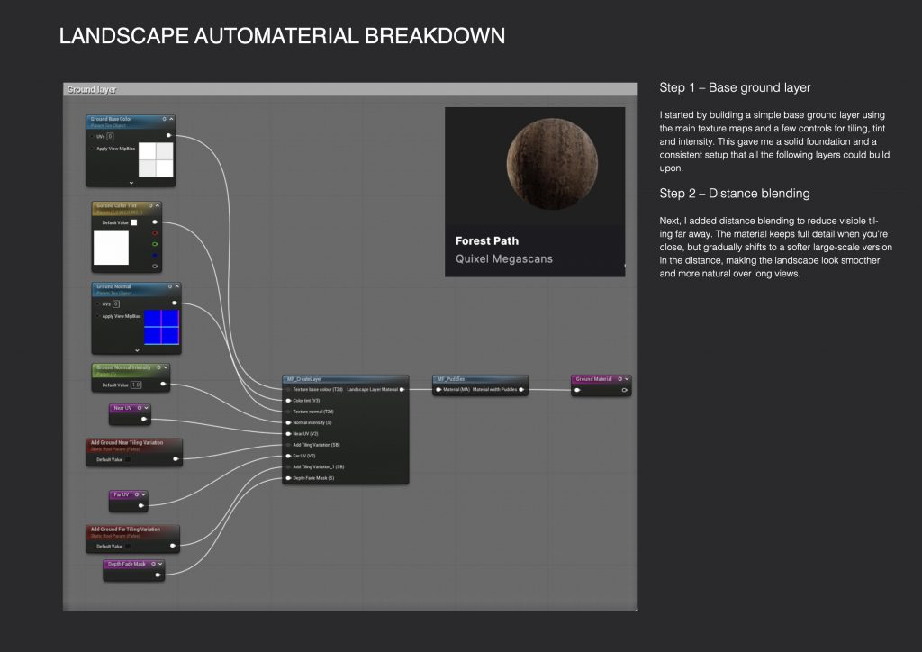Click the Landscape Layer Material output pin
This screenshot has height=652, width=922.
point(402,389)
